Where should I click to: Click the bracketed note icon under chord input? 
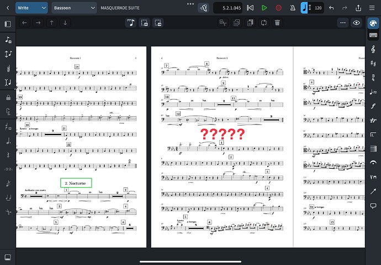point(8,82)
